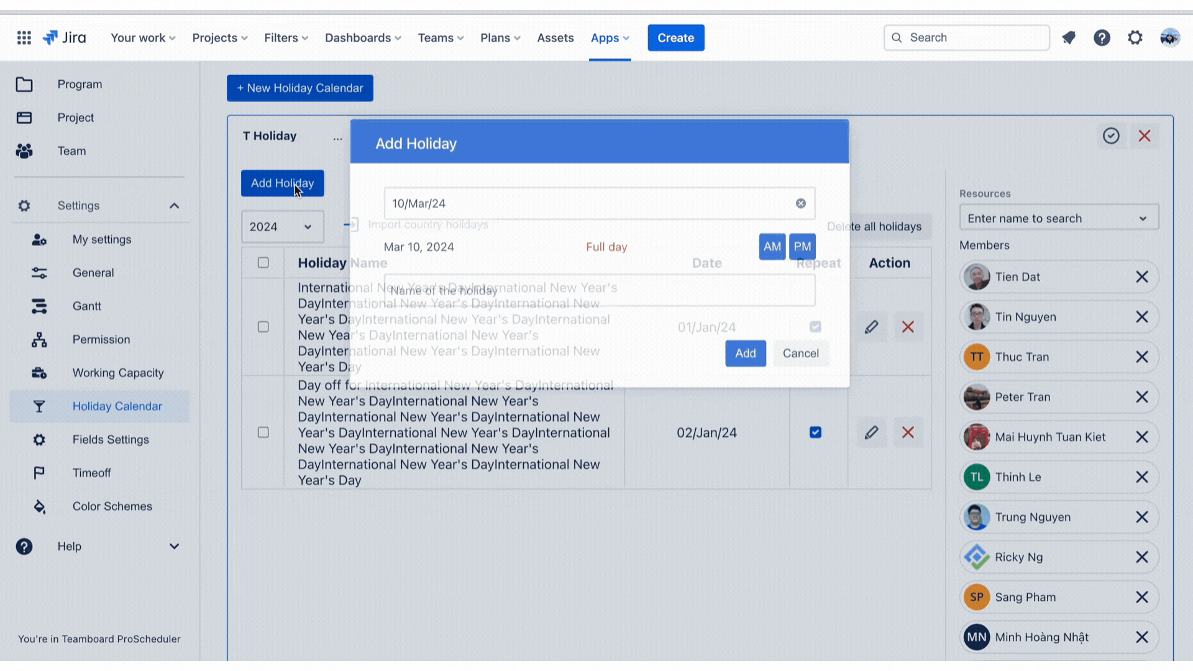
Task: Select the header select-all checkbox
Action: pos(263,263)
